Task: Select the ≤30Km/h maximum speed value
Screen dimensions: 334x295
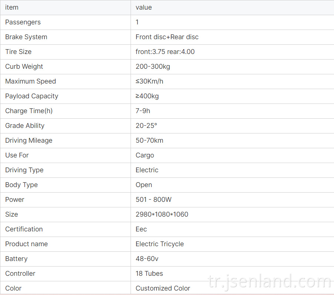Action: (x=149, y=81)
